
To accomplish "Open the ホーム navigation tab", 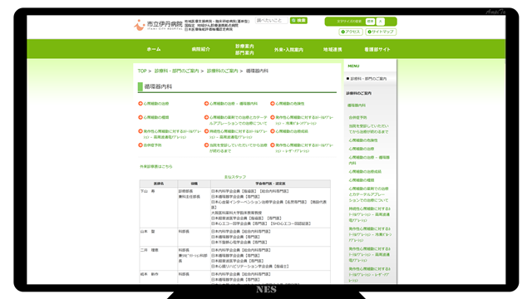I will pyautogui.click(x=154, y=49).
